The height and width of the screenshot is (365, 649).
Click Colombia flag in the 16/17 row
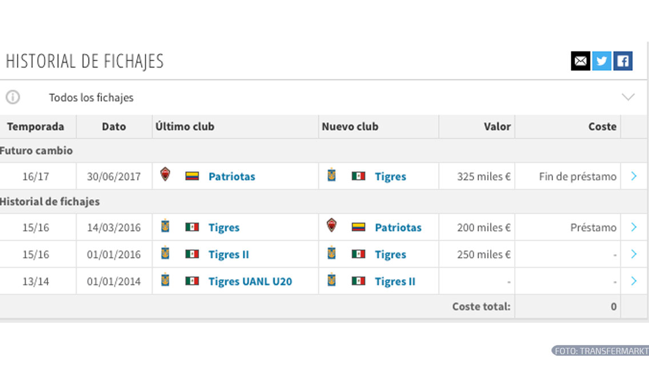pyautogui.click(x=192, y=176)
